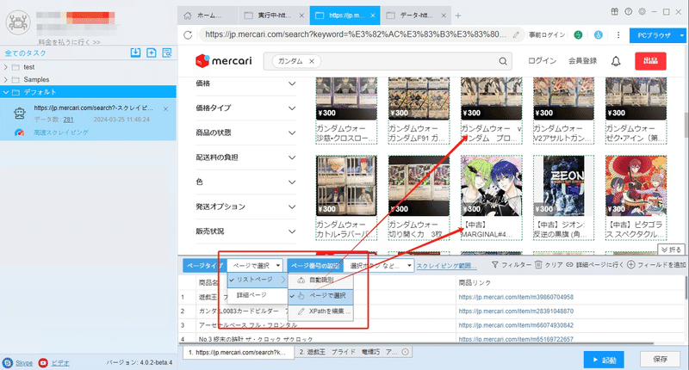Open a new tab with plus
Viewport: 689px width, 370px height.
coord(458,15)
